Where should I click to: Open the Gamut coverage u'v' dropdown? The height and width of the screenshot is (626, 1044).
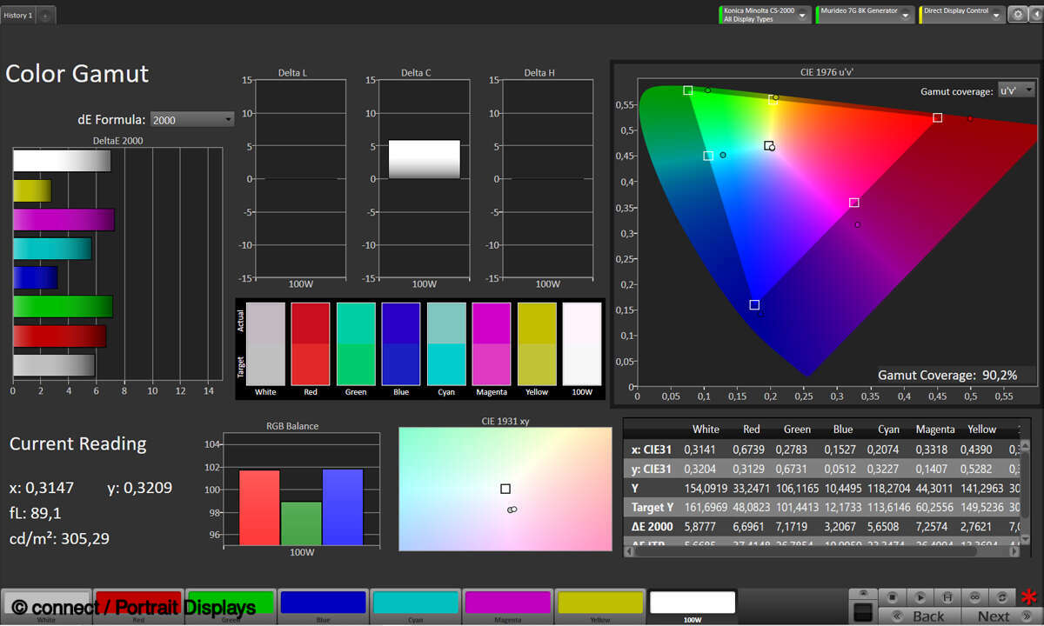[x=1016, y=90]
